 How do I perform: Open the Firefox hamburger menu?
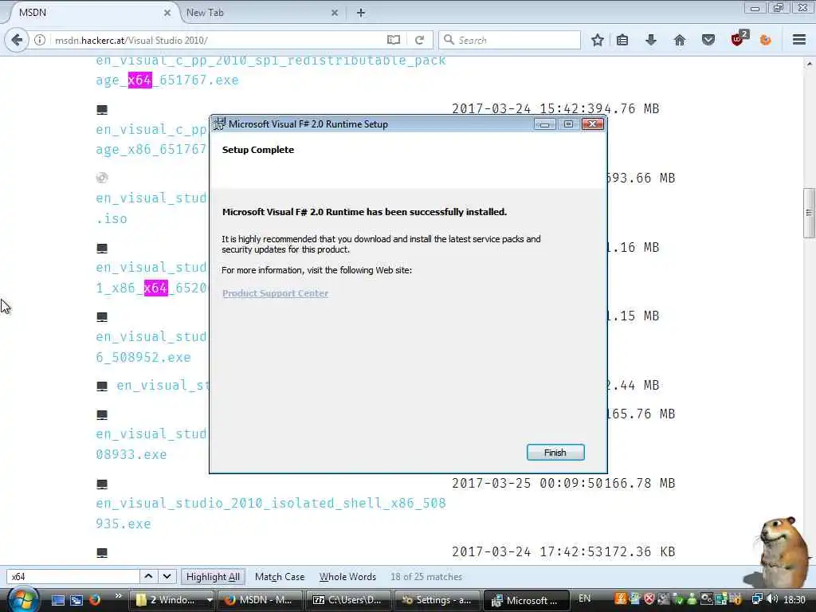[799, 40]
